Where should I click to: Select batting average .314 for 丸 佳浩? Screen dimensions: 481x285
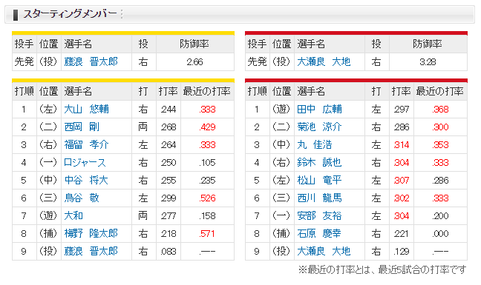[x=402, y=145]
